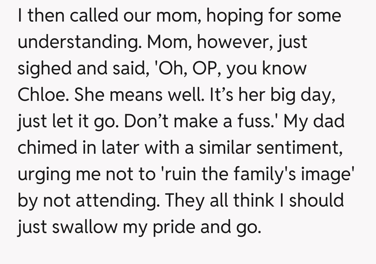This screenshot has width=376, height=264.
Task: Click the word 'attending'
Action: pos(116,200)
